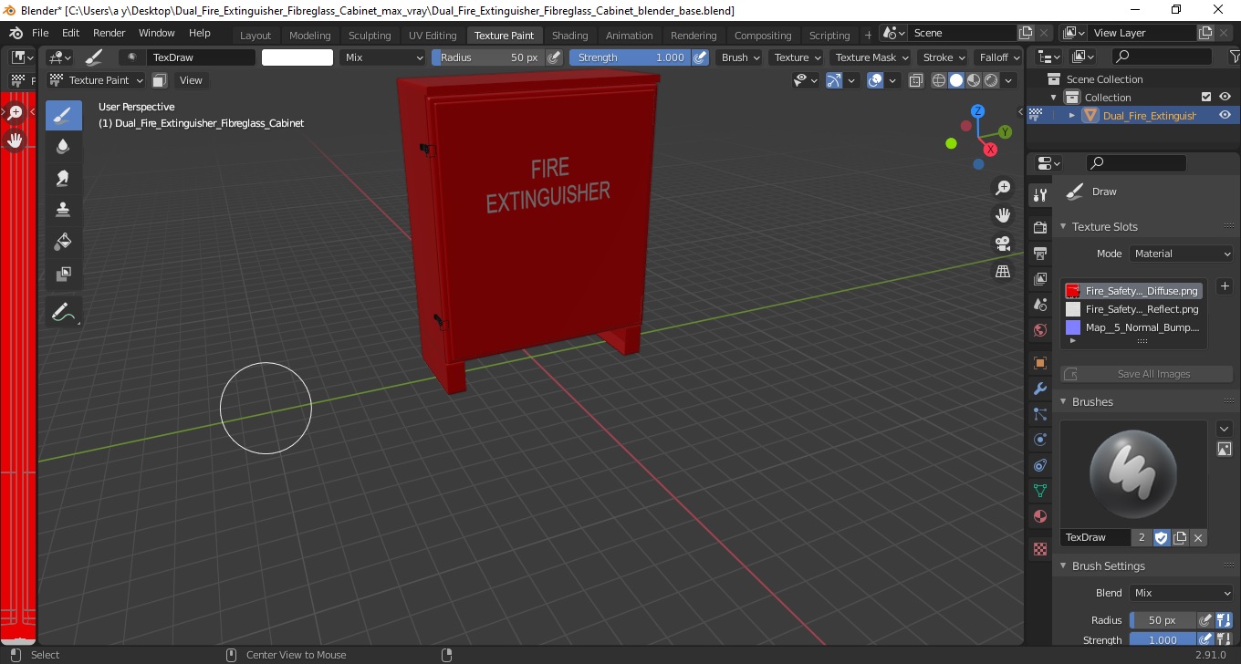
Task: Toggle radius pressure sensitivity in header
Action: [x=554, y=57]
